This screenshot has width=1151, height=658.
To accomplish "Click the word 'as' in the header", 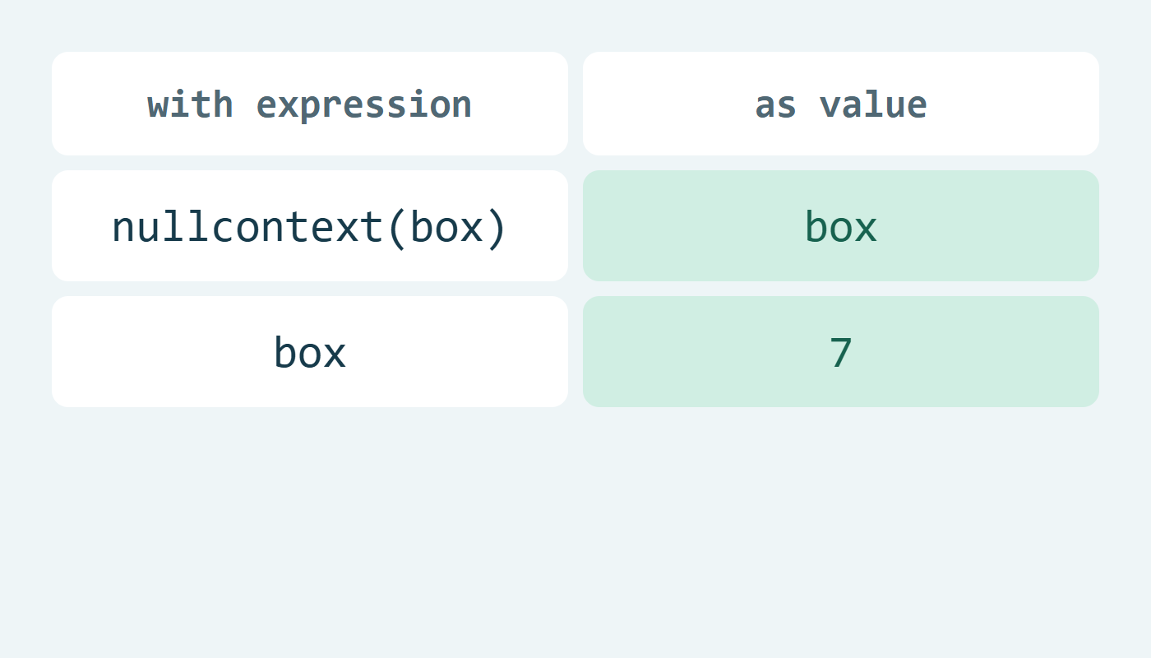I will [776, 107].
